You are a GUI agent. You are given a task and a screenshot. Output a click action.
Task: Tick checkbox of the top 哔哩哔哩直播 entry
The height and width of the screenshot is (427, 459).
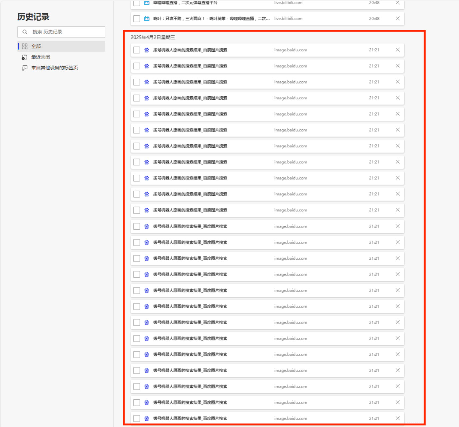pyautogui.click(x=137, y=3)
